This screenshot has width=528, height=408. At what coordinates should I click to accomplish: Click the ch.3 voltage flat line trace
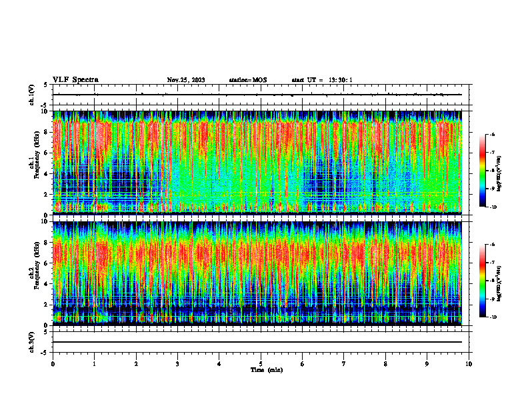(x=257, y=342)
